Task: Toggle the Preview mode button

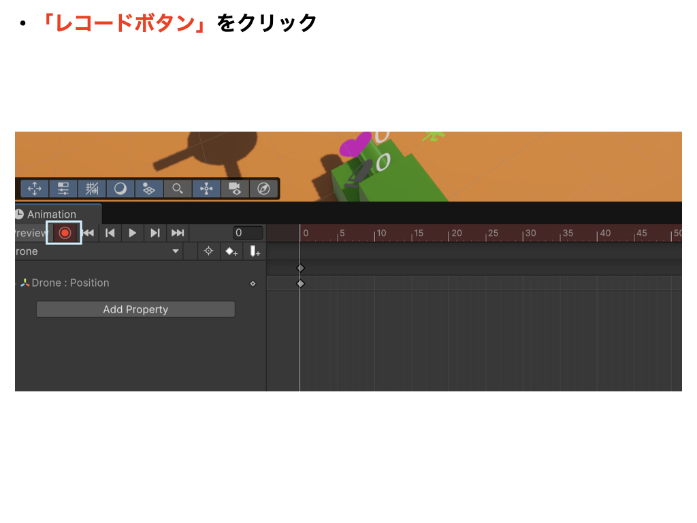Action: (x=30, y=233)
